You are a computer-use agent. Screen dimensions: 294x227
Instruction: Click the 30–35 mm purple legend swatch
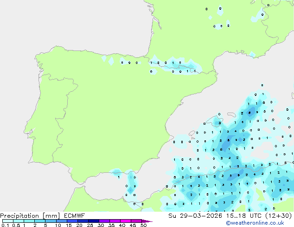[x=104, y=221]
